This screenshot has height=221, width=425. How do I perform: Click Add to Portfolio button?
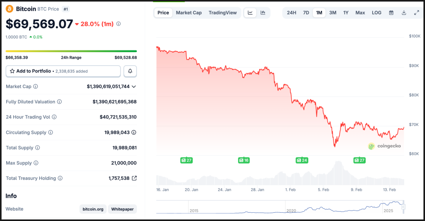pos(63,71)
